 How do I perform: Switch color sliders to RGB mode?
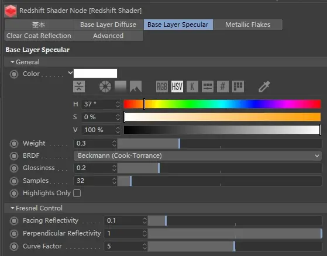coord(162,87)
